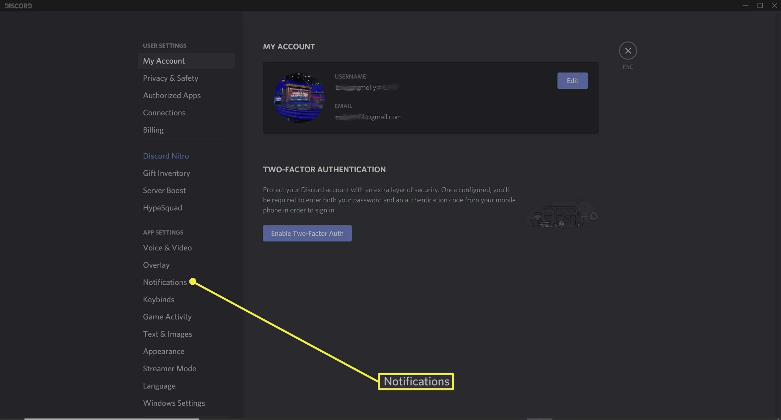This screenshot has width=781, height=420.
Task: Open HypeSquad settings menu item
Action: coord(162,207)
